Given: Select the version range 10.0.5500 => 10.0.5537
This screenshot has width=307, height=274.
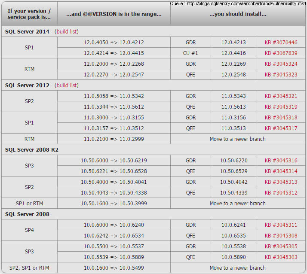Looking at the screenshot, I should click(114, 247).
